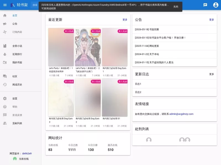
Task: Open announcement [2026-05-18] 书架招募
Action: coord(175,29)
